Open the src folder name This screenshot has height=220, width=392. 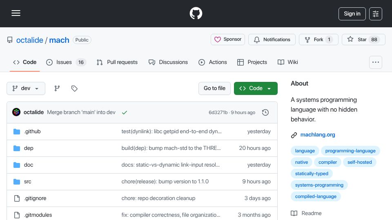(27, 182)
